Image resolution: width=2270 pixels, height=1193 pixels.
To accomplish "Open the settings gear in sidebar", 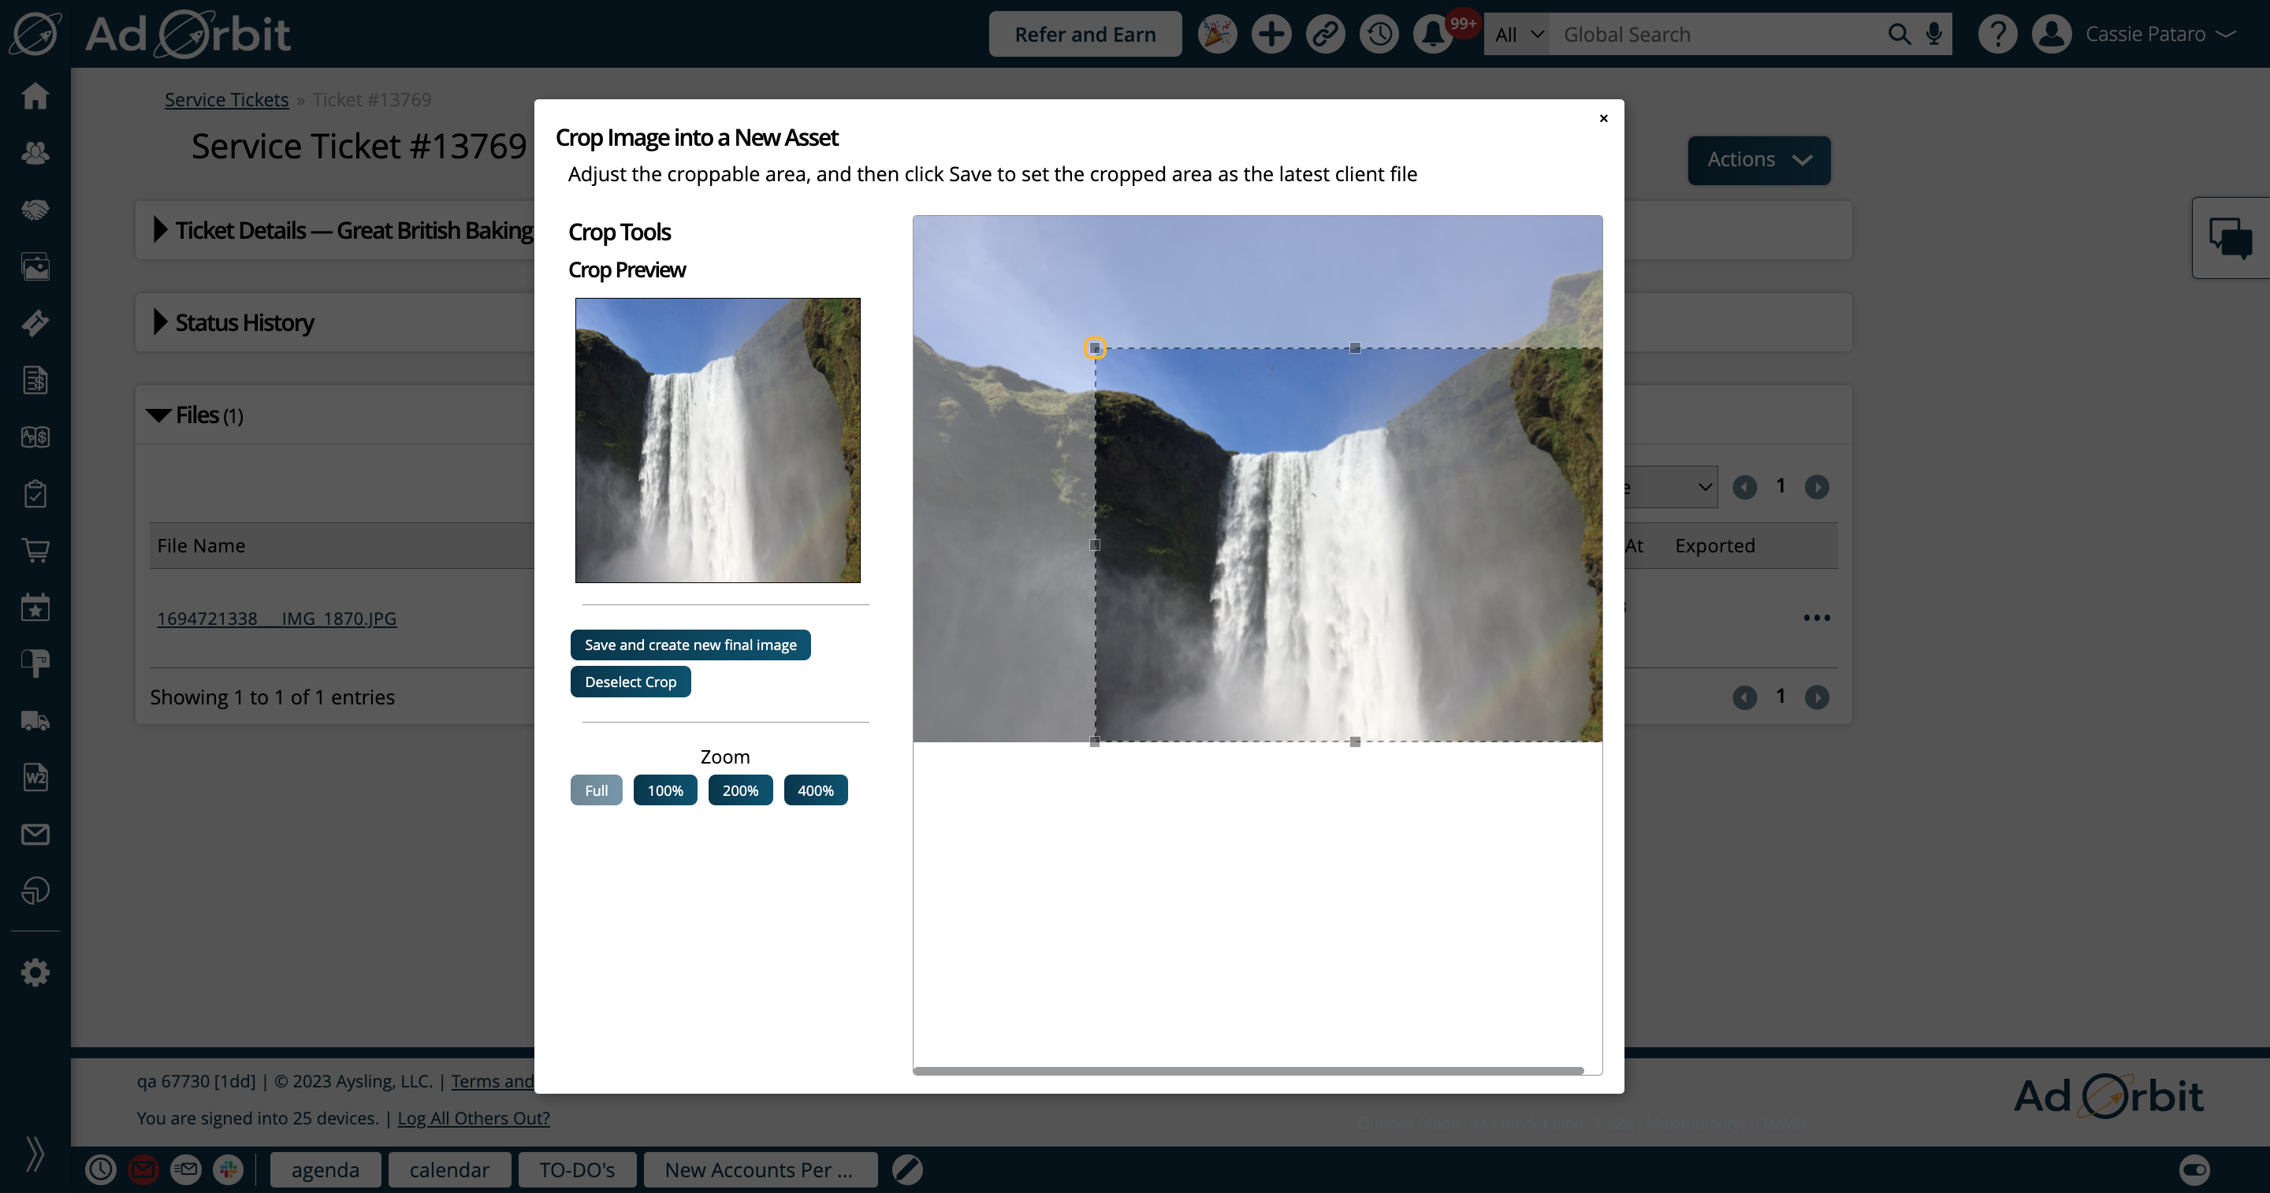I will [35, 972].
